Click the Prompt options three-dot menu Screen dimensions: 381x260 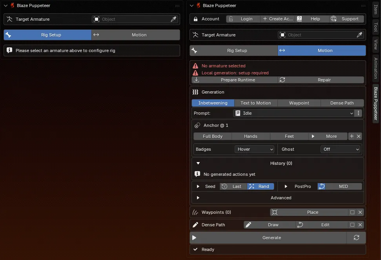tap(358, 113)
